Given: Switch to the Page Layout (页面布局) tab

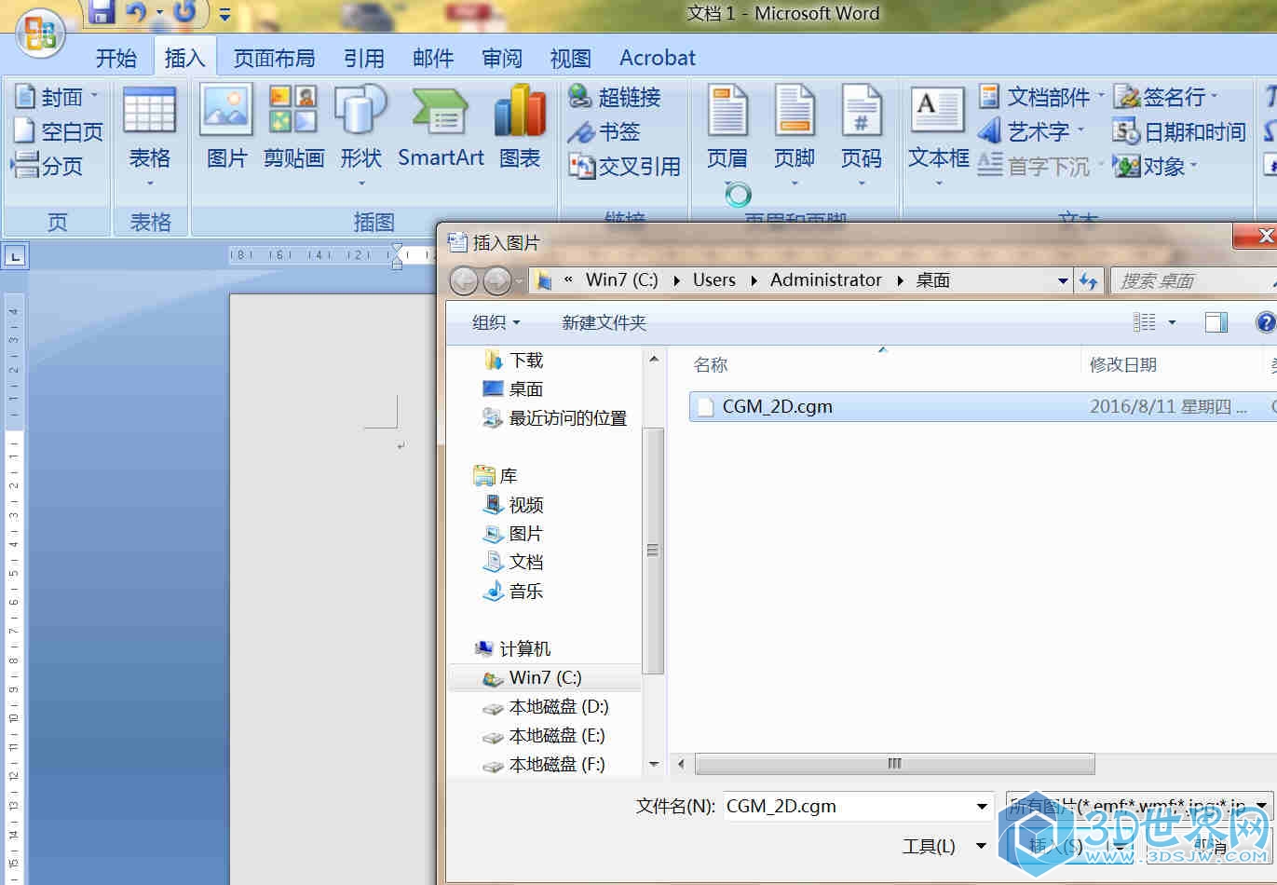Looking at the screenshot, I should 274,58.
